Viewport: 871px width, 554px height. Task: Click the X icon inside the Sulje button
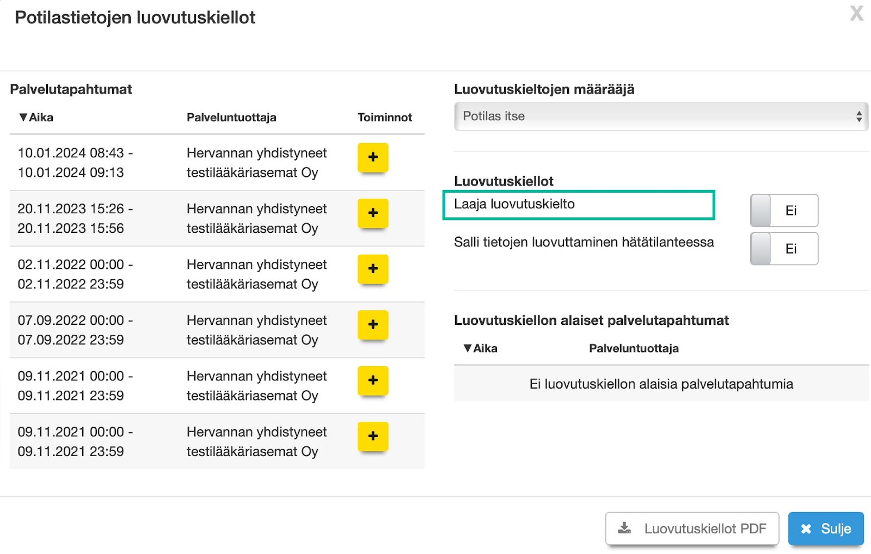click(x=806, y=528)
